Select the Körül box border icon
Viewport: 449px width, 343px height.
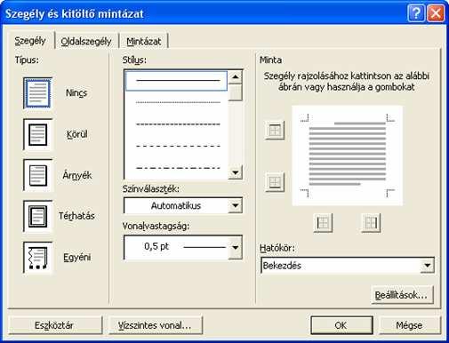pos(37,134)
